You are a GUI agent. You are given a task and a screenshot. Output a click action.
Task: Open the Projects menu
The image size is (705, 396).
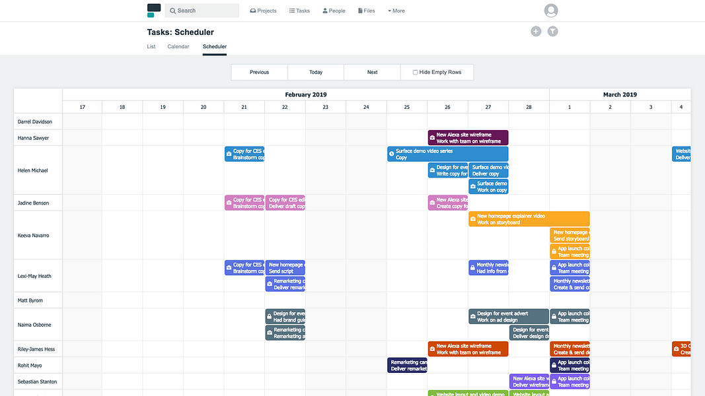(264, 11)
